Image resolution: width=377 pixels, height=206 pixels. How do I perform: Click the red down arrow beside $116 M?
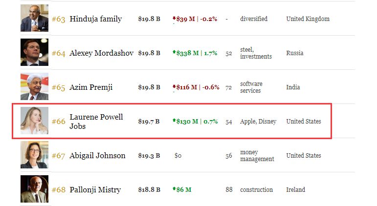pyautogui.click(x=174, y=87)
